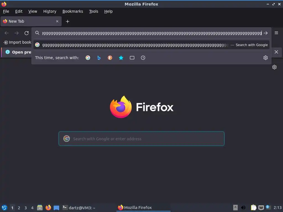Open the Tools menu
Image resolution: width=283 pixels, height=212 pixels.
(93, 11)
